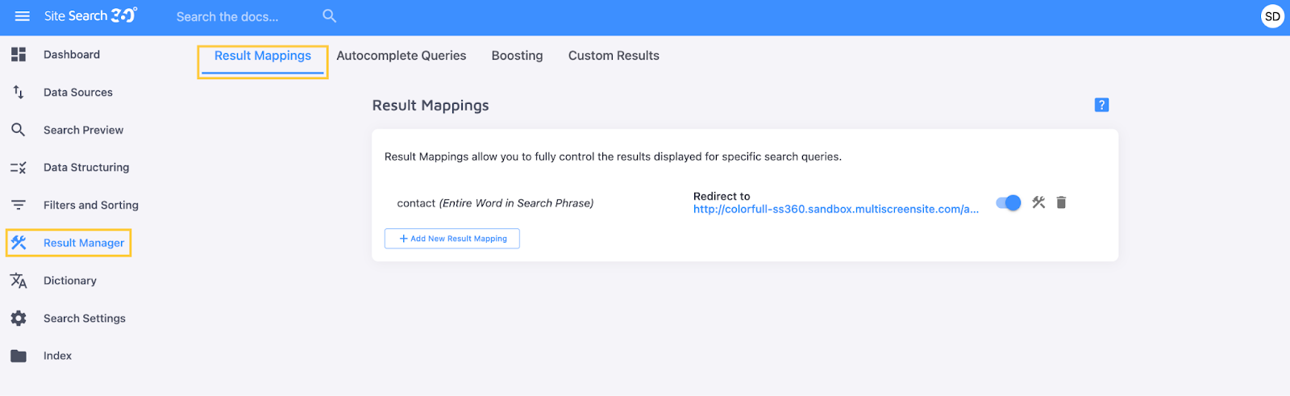Click the Dashboard sidebar icon
1290x396 pixels.
[19, 55]
